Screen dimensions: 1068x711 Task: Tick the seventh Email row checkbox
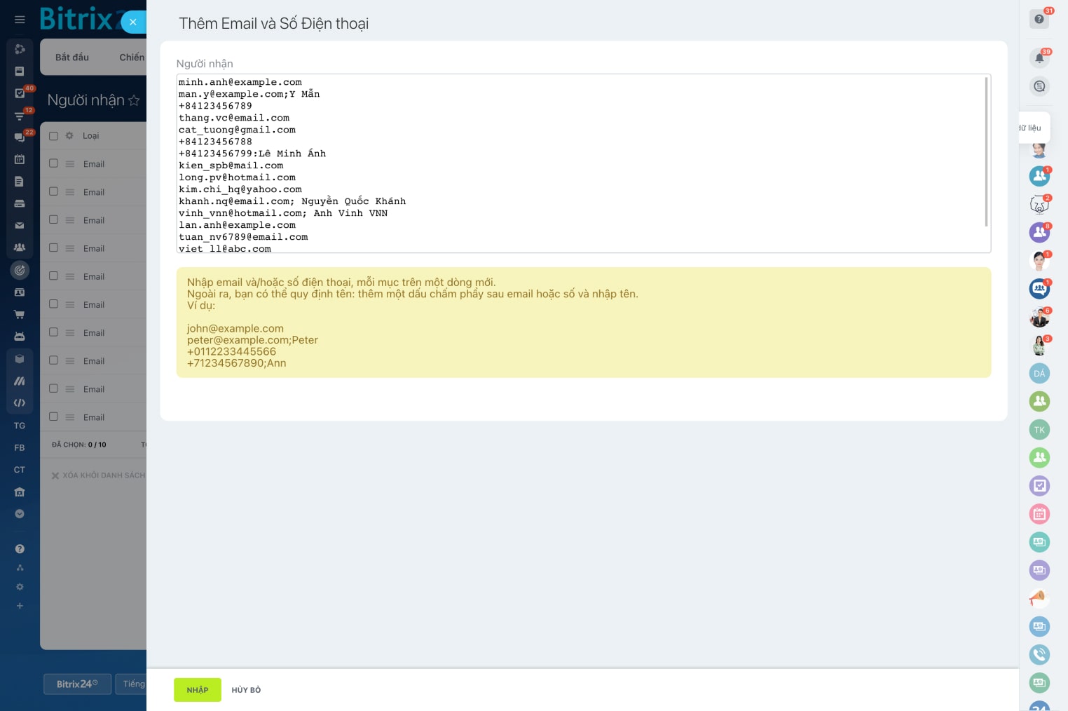tap(53, 332)
